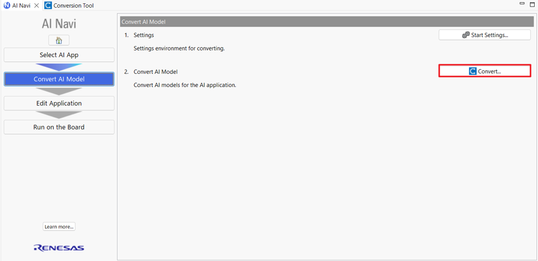Select the highlighted Convert AI Model step
The image size is (538, 261).
coord(59,79)
